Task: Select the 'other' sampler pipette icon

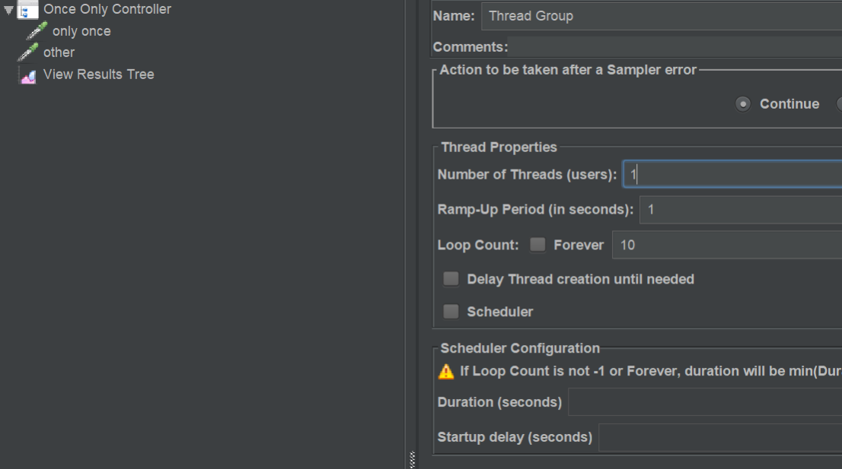Action: pos(27,52)
